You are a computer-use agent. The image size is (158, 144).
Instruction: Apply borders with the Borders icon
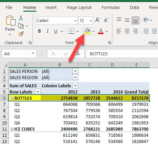pos(71,31)
